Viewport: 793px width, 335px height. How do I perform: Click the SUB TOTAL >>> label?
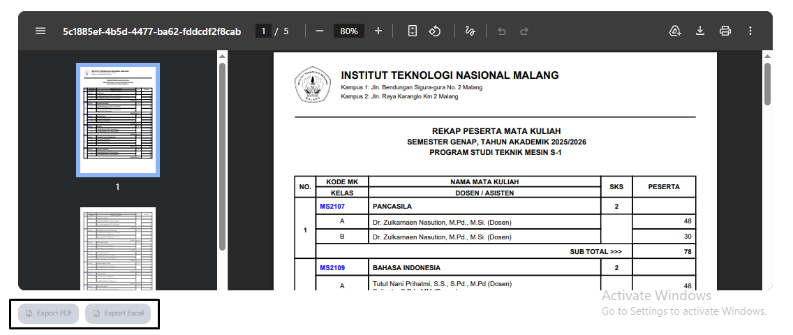(595, 252)
